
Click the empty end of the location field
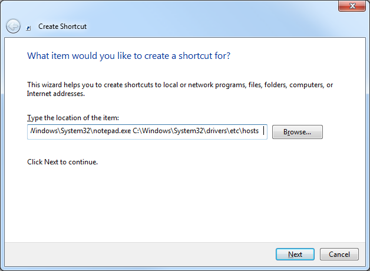click(x=265, y=131)
